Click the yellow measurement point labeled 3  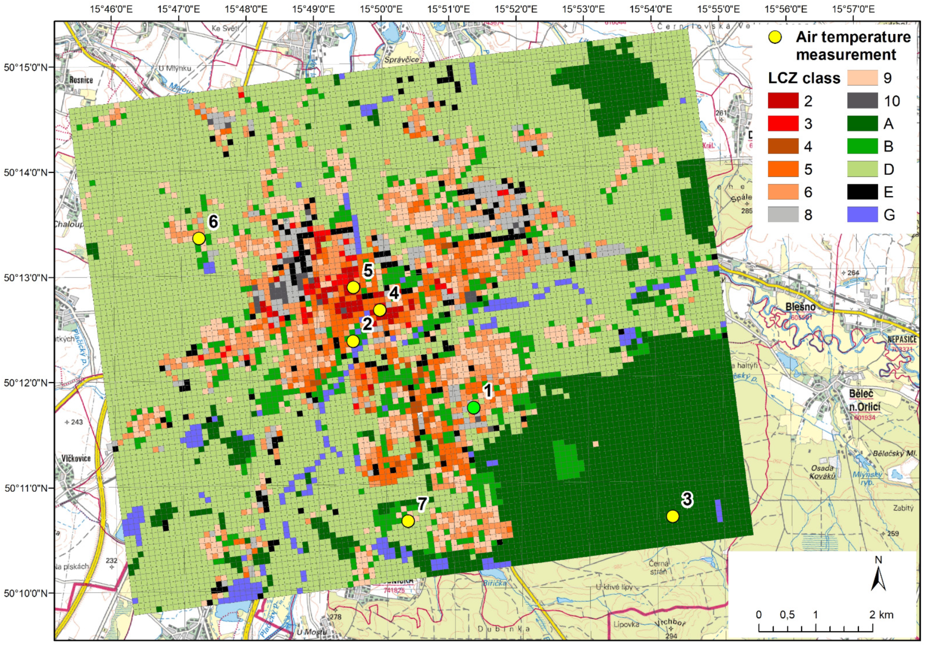tap(672, 516)
